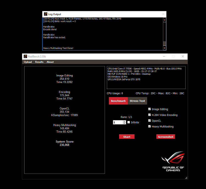Click the OpenCL score 355,134
The height and width of the screenshot is (189, 206).
pos(64,112)
